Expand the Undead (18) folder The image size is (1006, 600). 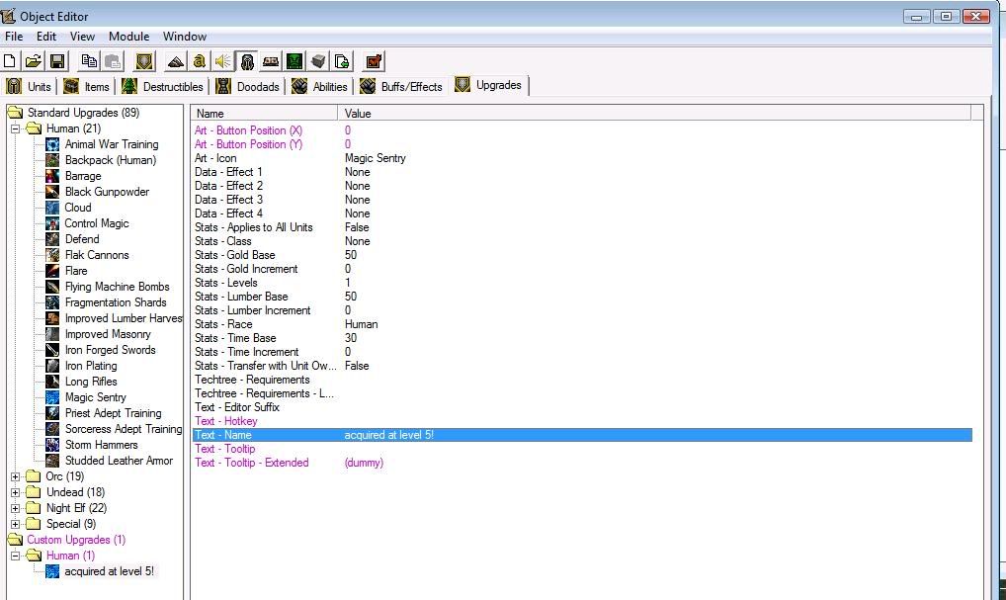(16, 493)
